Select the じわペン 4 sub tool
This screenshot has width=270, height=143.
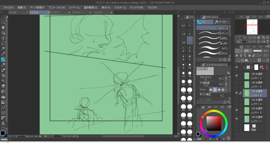tap(212, 33)
